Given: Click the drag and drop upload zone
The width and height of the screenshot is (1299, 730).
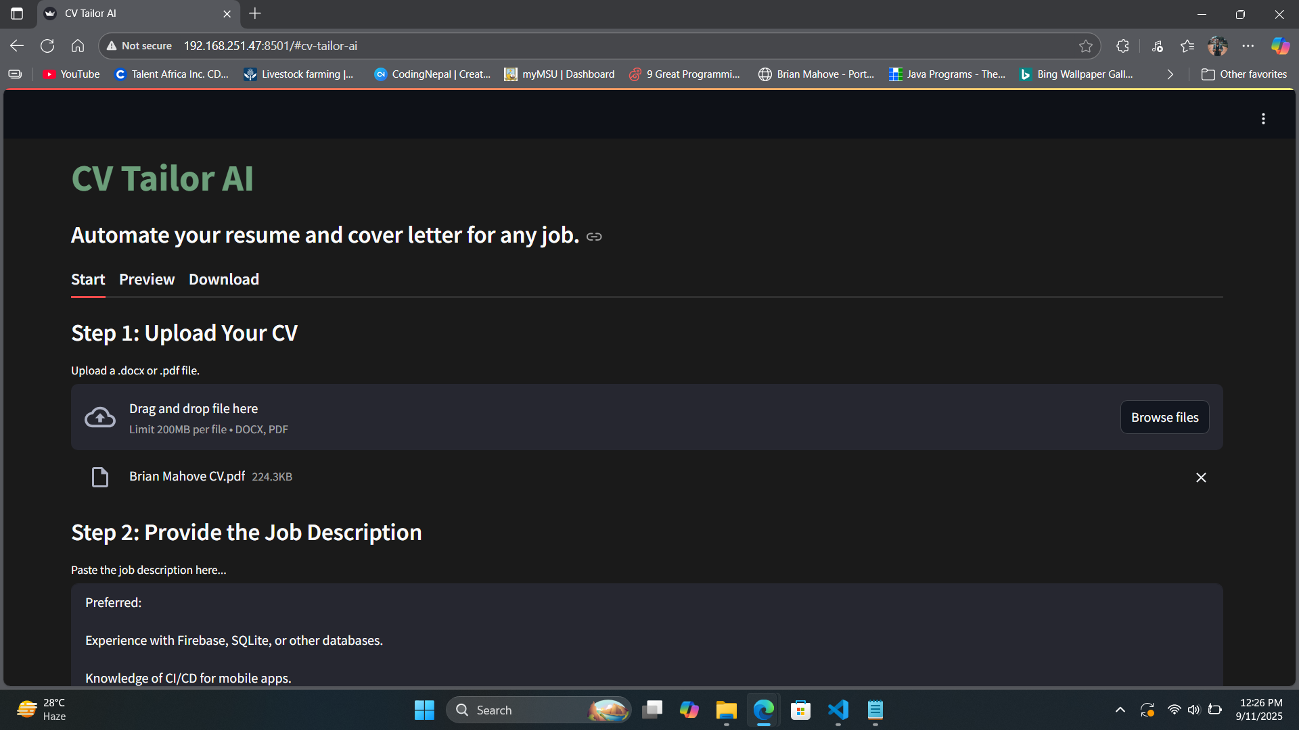Looking at the screenshot, I should point(647,417).
